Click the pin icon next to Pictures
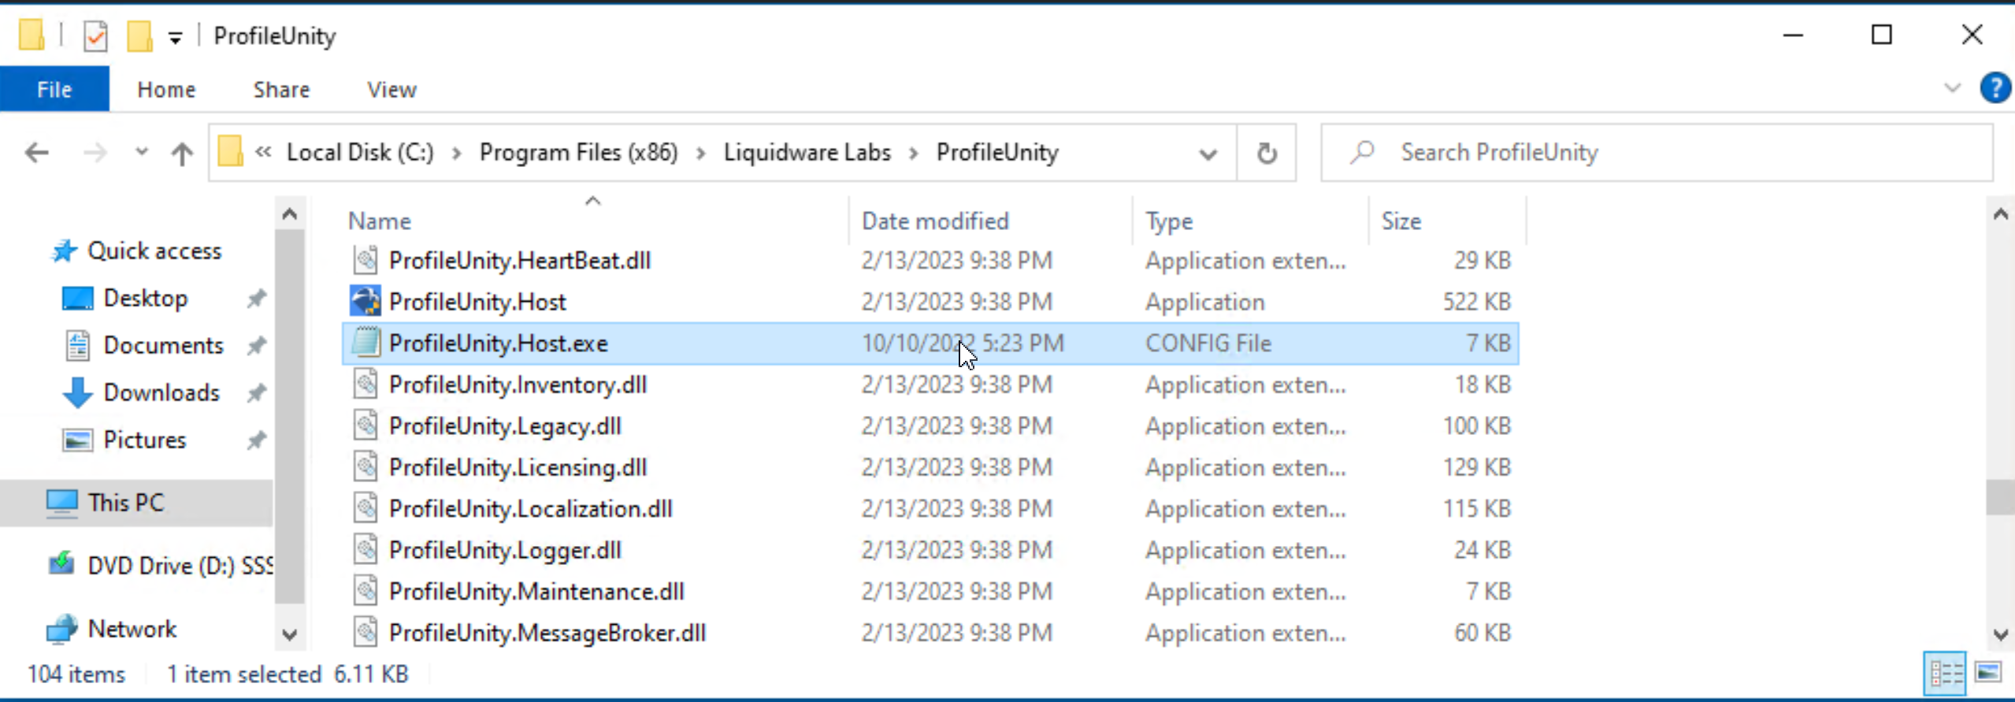Viewport: 2015px width, 702px height. point(256,440)
